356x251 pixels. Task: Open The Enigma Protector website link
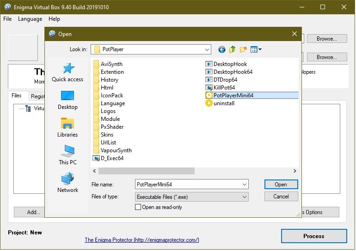tap(142, 239)
